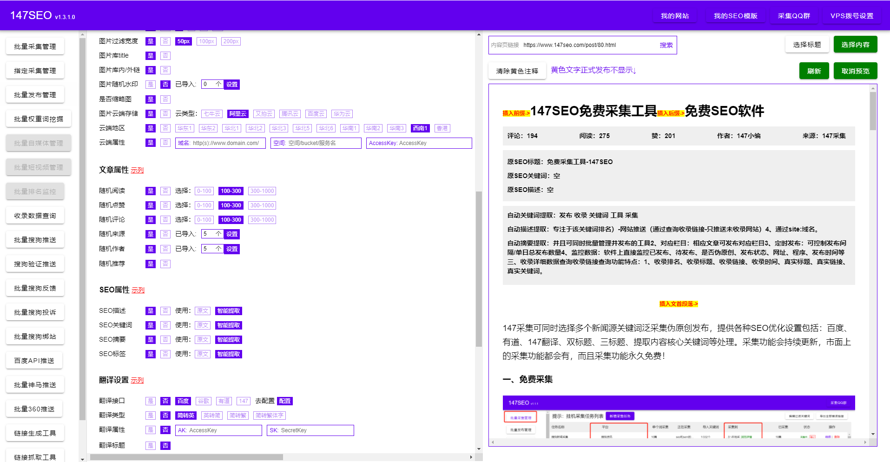Select 华为云 cloud type
The width and height of the screenshot is (890, 462).
coord(342,114)
